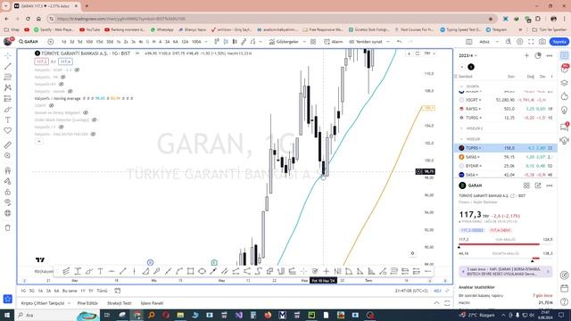Toggle visibility eye of fourth Kalyoncu indicator
The image size is (571, 321).
[x=70, y=91]
